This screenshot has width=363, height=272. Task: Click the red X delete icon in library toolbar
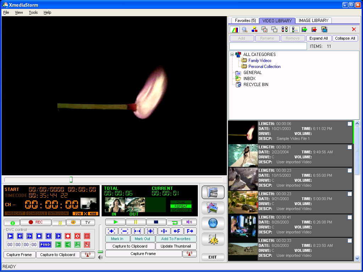click(354, 29)
